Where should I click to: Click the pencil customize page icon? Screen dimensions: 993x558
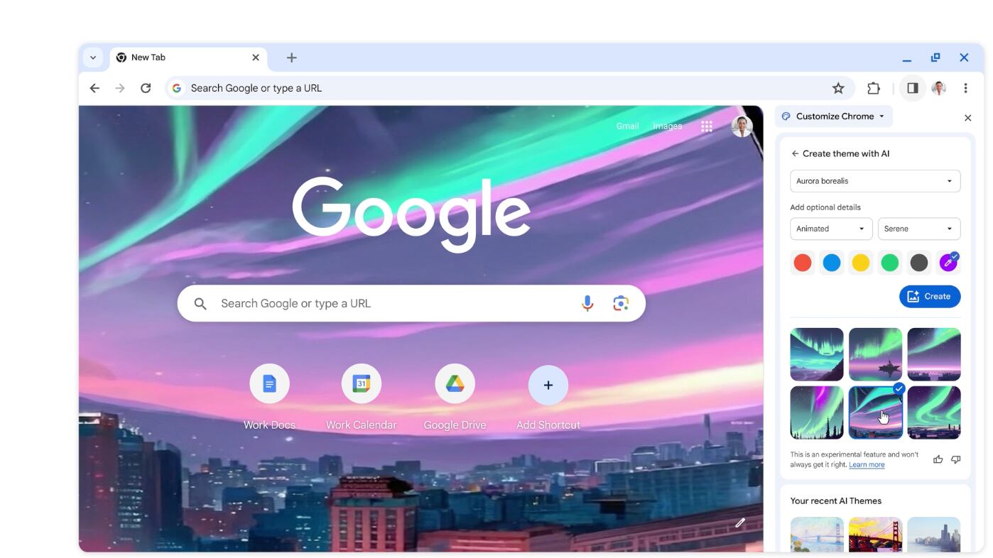pyautogui.click(x=740, y=523)
